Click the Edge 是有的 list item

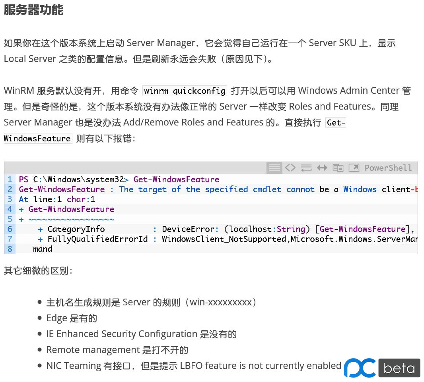[x=72, y=318]
